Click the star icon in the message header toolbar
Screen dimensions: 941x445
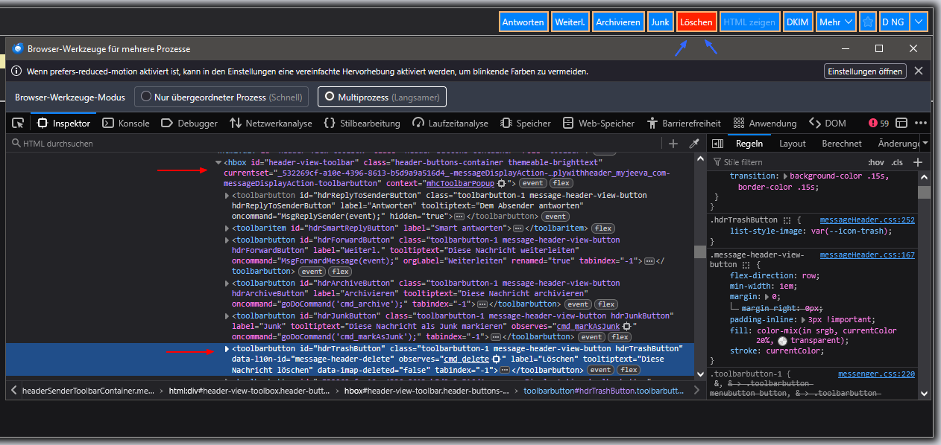[x=868, y=22]
